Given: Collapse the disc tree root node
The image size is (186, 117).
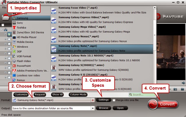Looking at the screenshot, I should [x=2, y=29].
